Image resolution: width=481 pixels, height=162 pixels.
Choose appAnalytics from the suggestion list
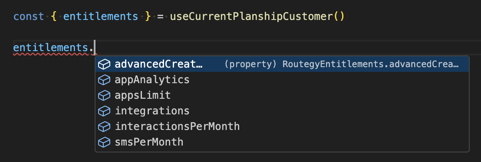click(x=282, y=80)
